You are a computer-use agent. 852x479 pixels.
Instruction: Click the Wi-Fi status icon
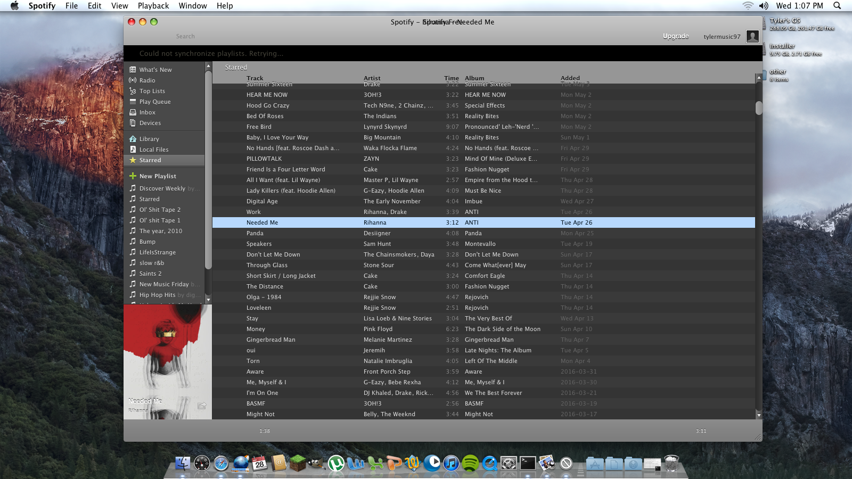click(x=748, y=6)
